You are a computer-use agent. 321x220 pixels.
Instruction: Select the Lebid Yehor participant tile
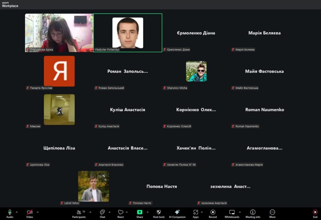click(93, 186)
